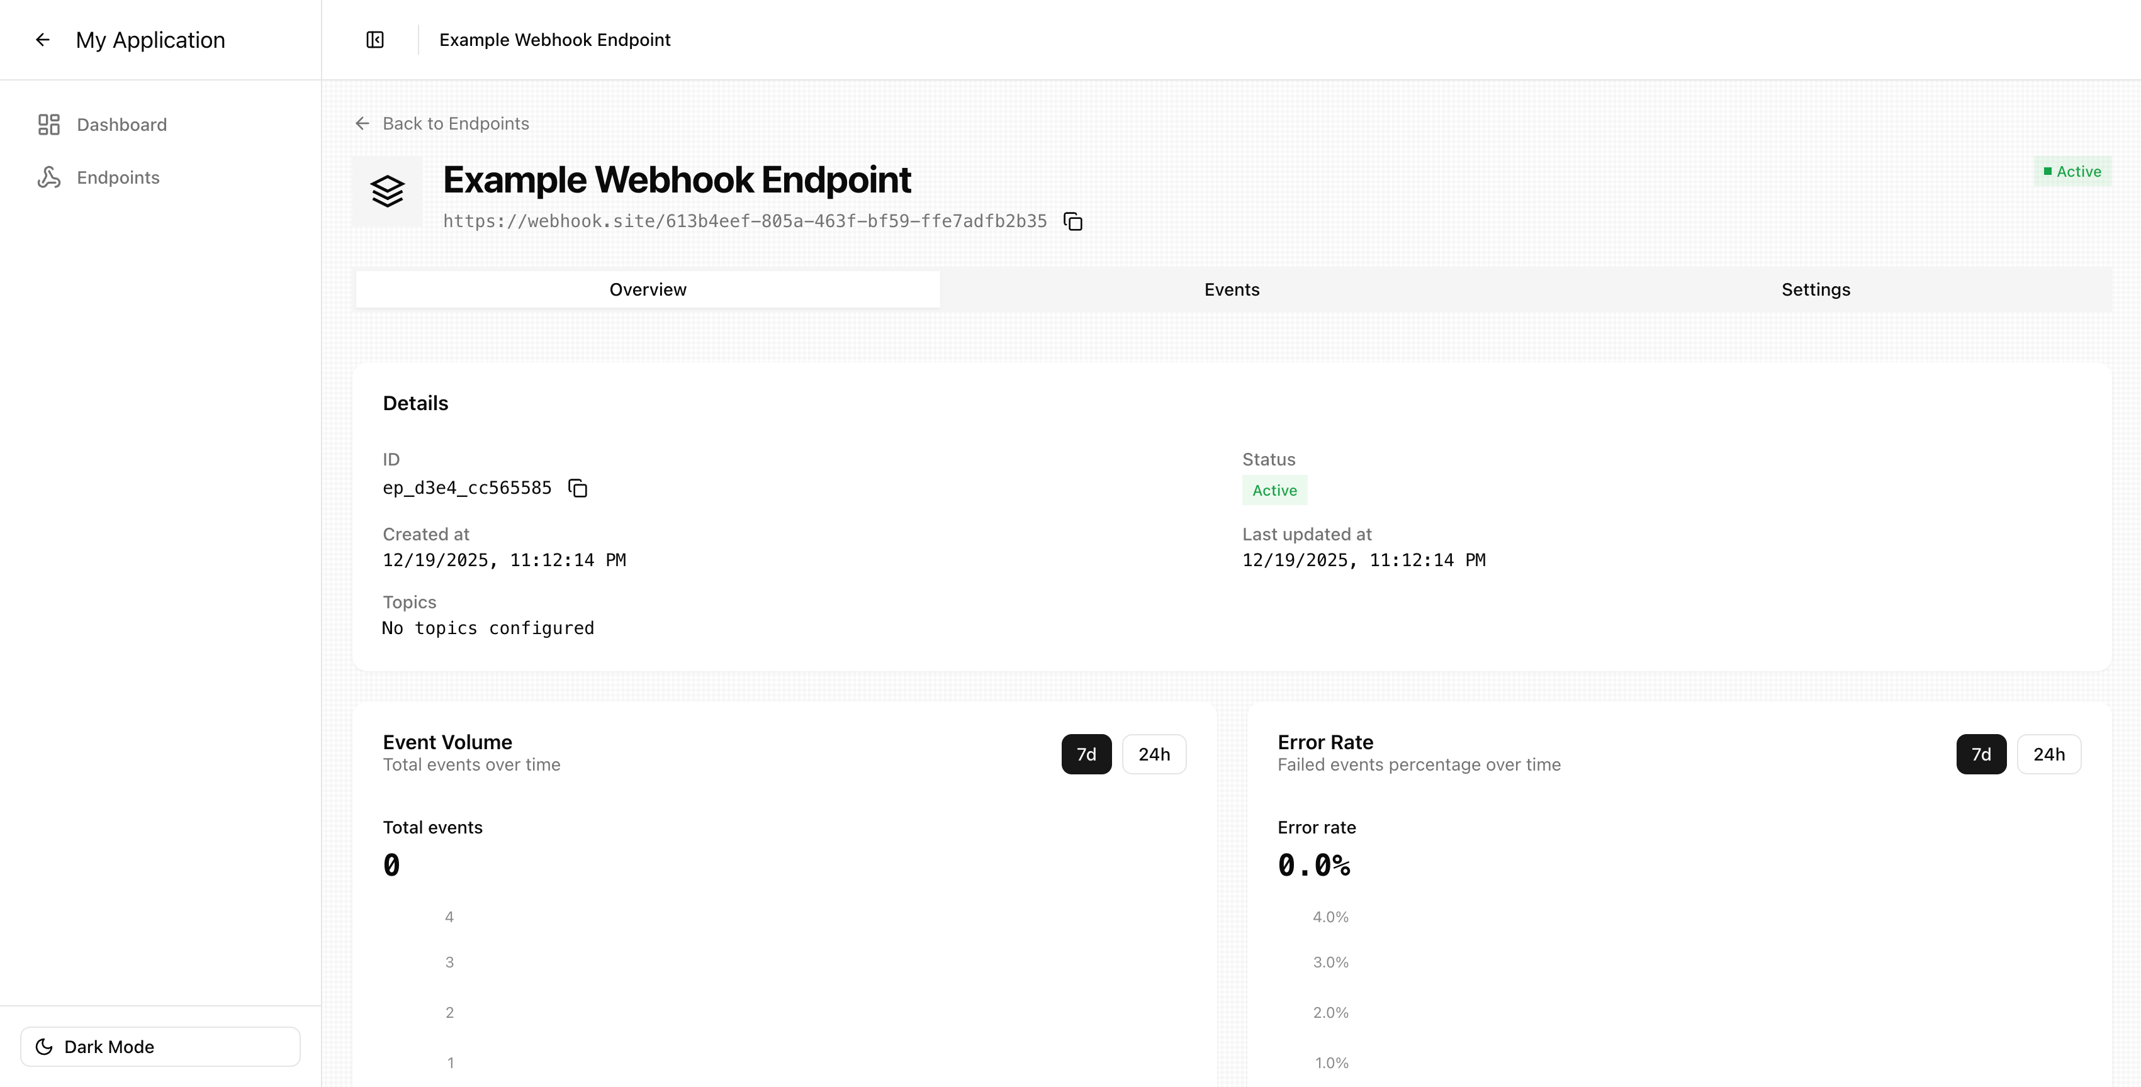Click the large Example Webhook Endpoint heading

[x=677, y=181]
